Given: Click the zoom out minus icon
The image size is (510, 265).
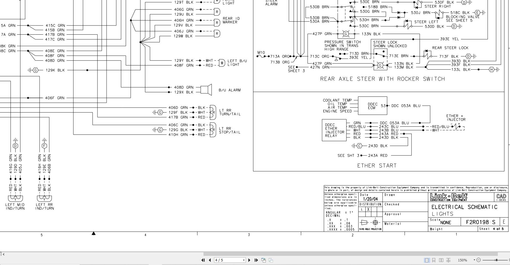Looking at the screenshot, I should pos(479,260).
